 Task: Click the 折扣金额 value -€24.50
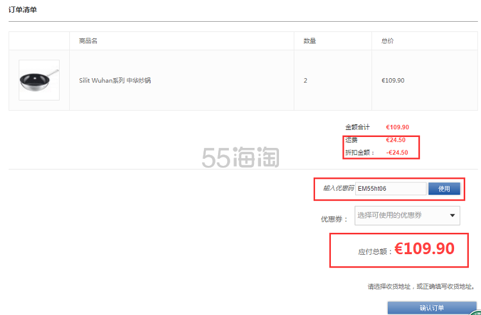point(397,152)
